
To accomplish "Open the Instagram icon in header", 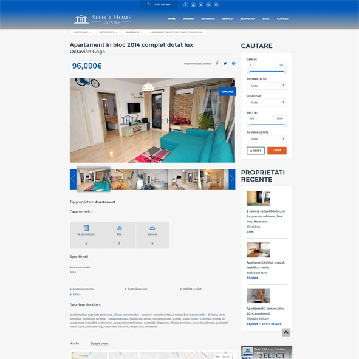I will pos(208,5).
